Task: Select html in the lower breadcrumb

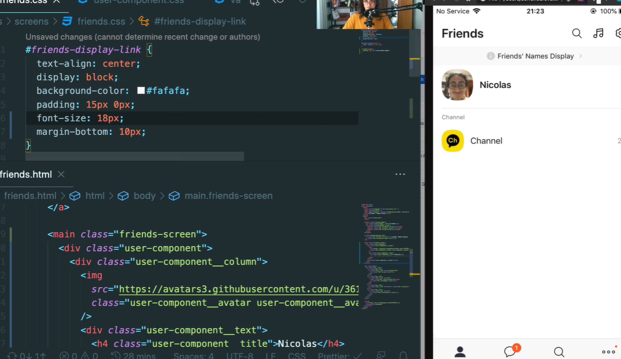Action: [x=95, y=196]
